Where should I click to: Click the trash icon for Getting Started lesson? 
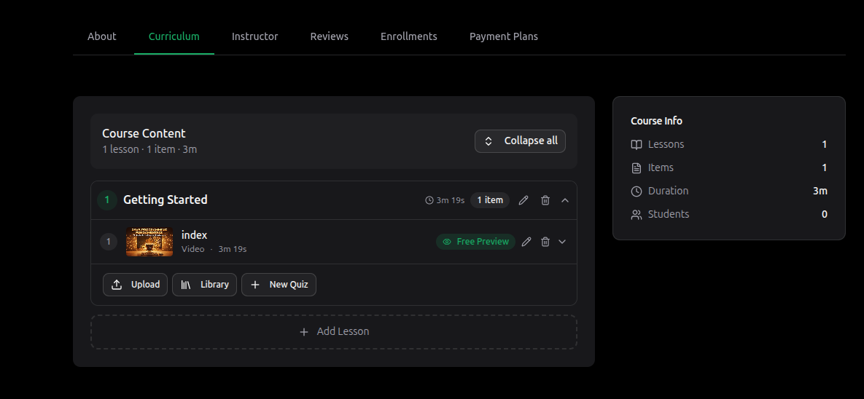(545, 200)
